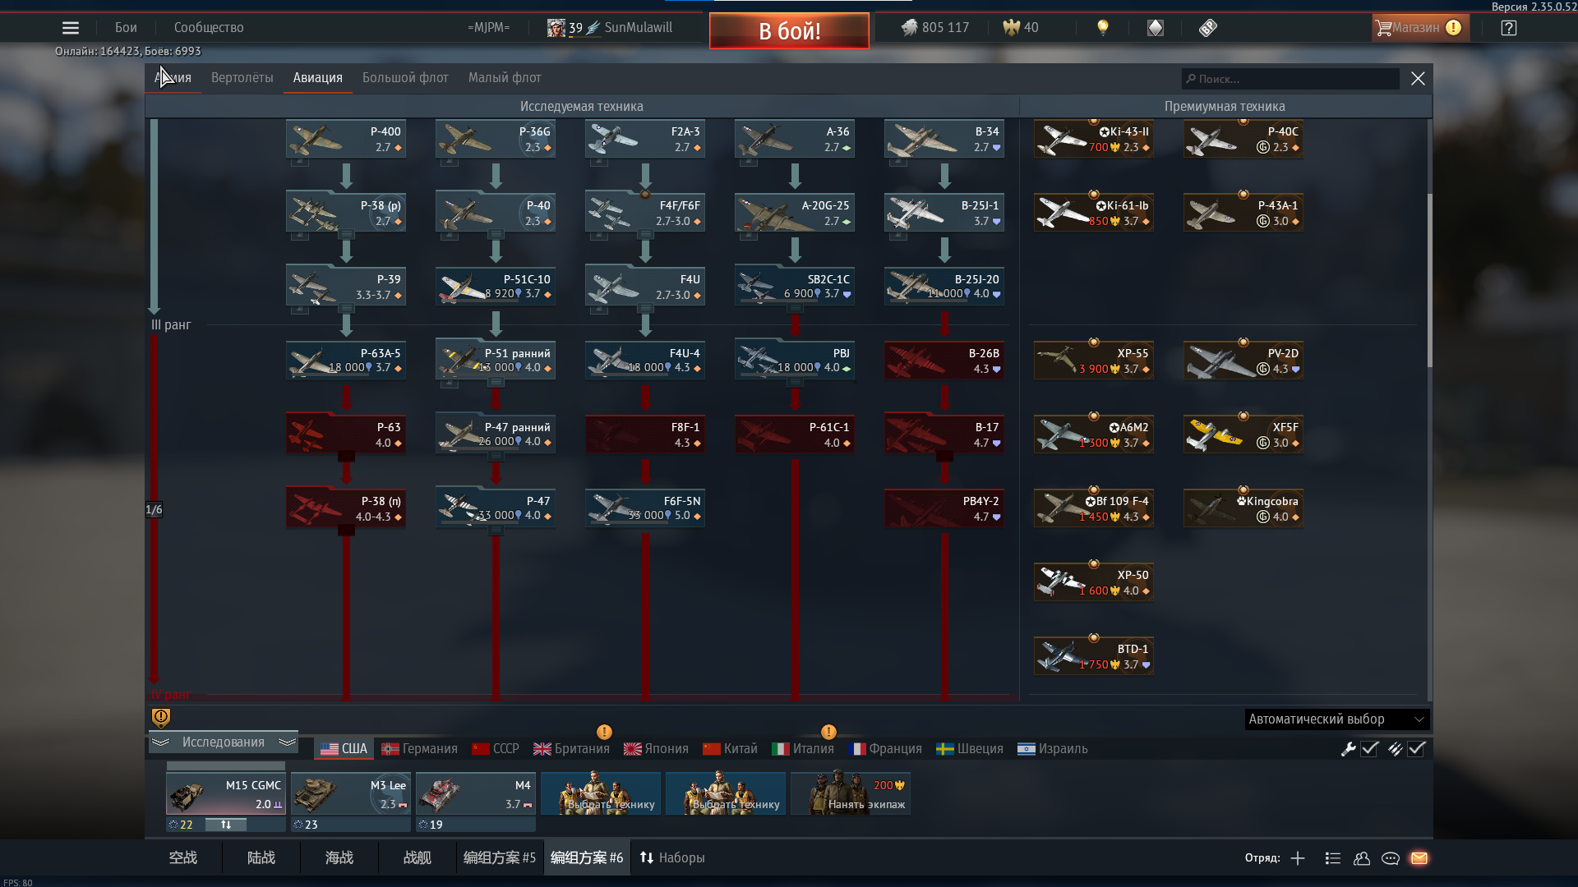This screenshot has height=887, width=1578.
Task: Click the Silver Lions currency icon
Action: tap(909, 28)
